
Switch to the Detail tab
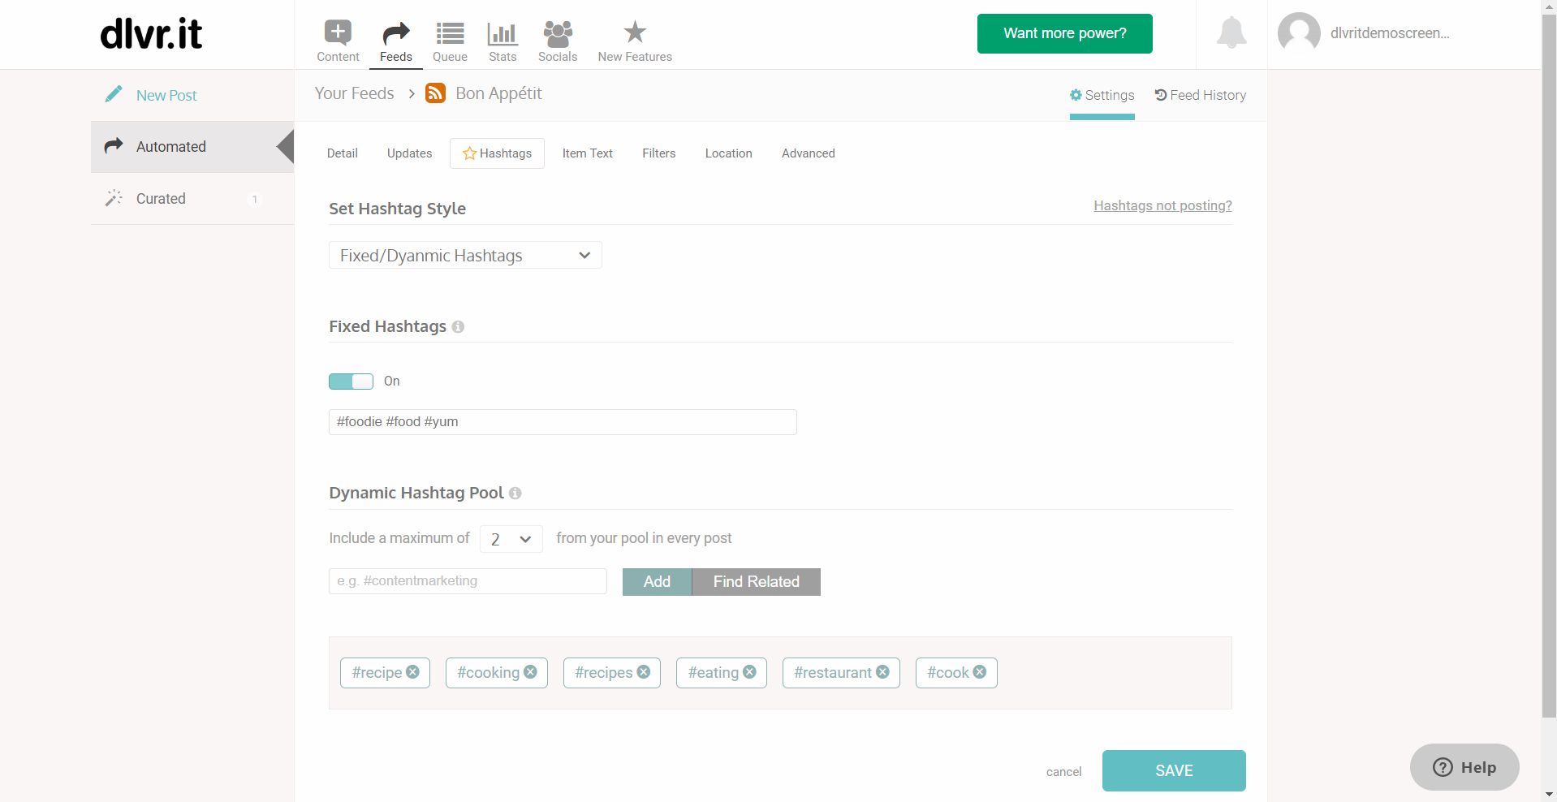(x=343, y=153)
